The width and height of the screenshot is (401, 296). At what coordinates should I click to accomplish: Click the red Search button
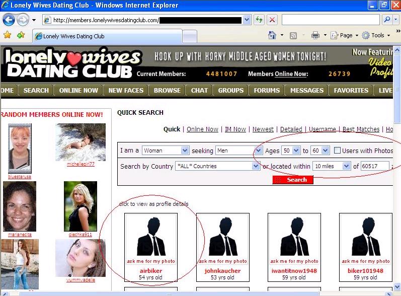click(292, 180)
